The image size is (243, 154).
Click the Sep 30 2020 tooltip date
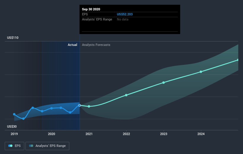tap(91, 9)
